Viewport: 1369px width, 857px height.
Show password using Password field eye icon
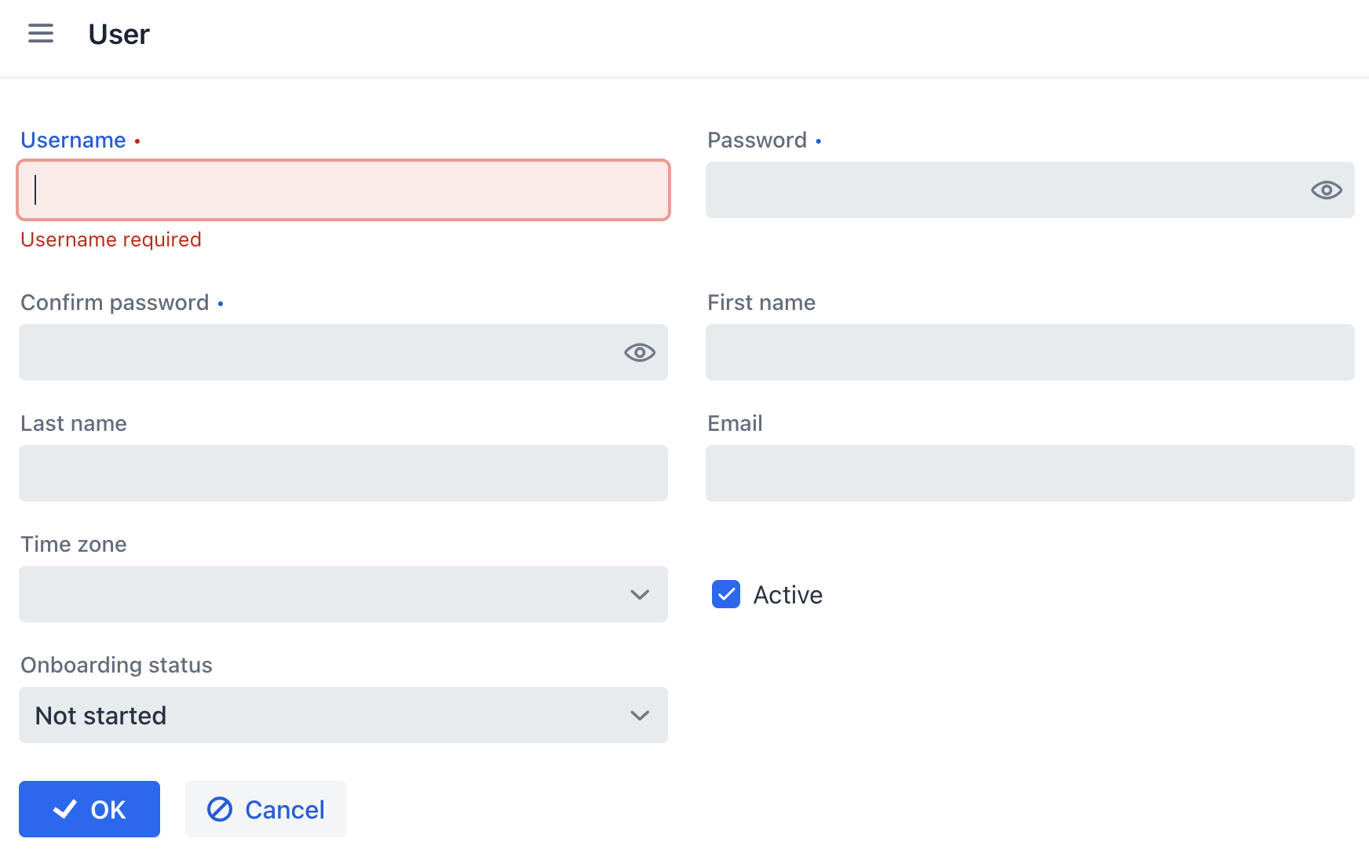click(1326, 190)
